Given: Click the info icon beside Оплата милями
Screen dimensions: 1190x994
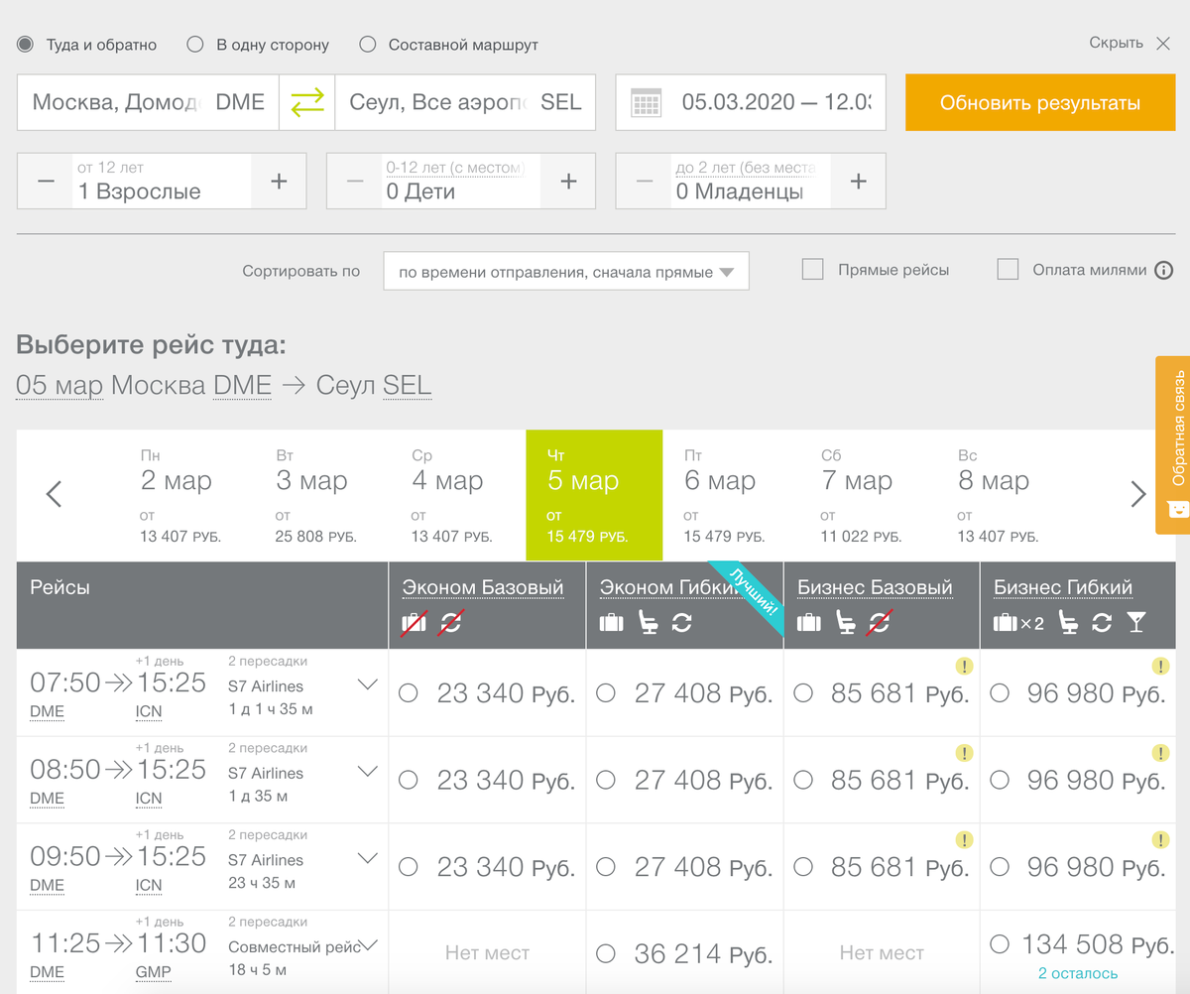Looking at the screenshot, I should [1164, 270].
